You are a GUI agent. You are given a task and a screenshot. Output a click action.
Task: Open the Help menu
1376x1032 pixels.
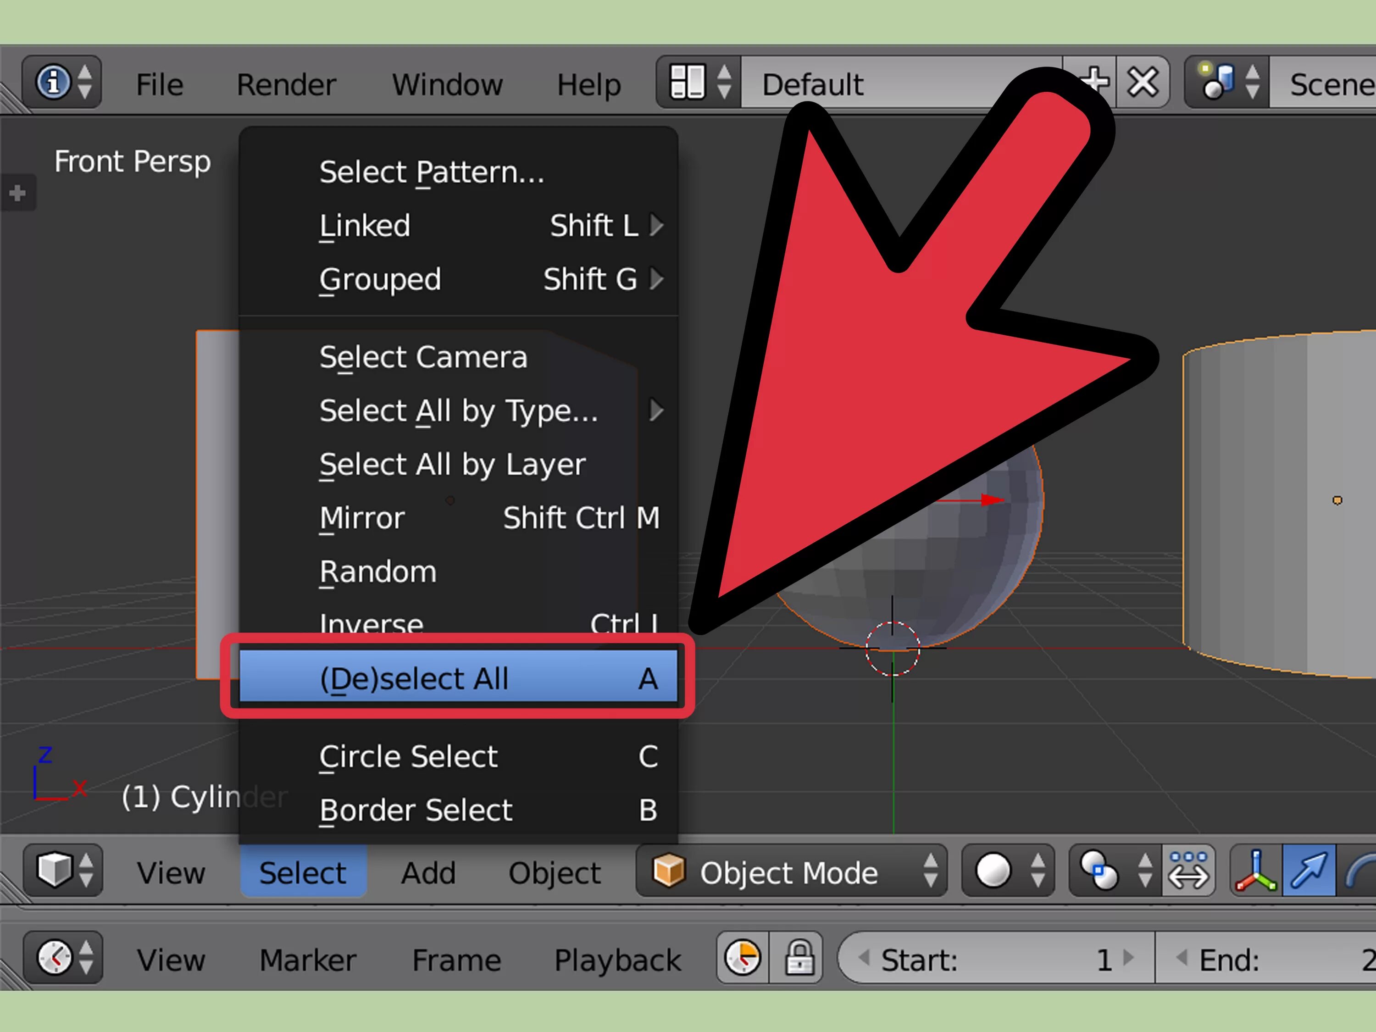(588, 84)
